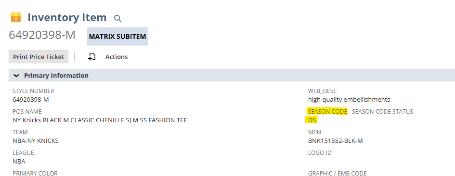Image resolution: width=455 pixels, height=176 pixels.
Task: Click the orange Inventory Item box icon
Action: 16,17
